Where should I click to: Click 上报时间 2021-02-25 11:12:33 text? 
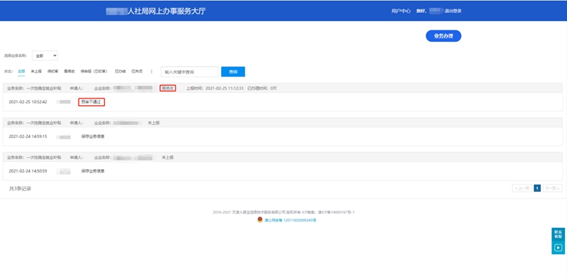pyautogui.click(x=215, y=88)
